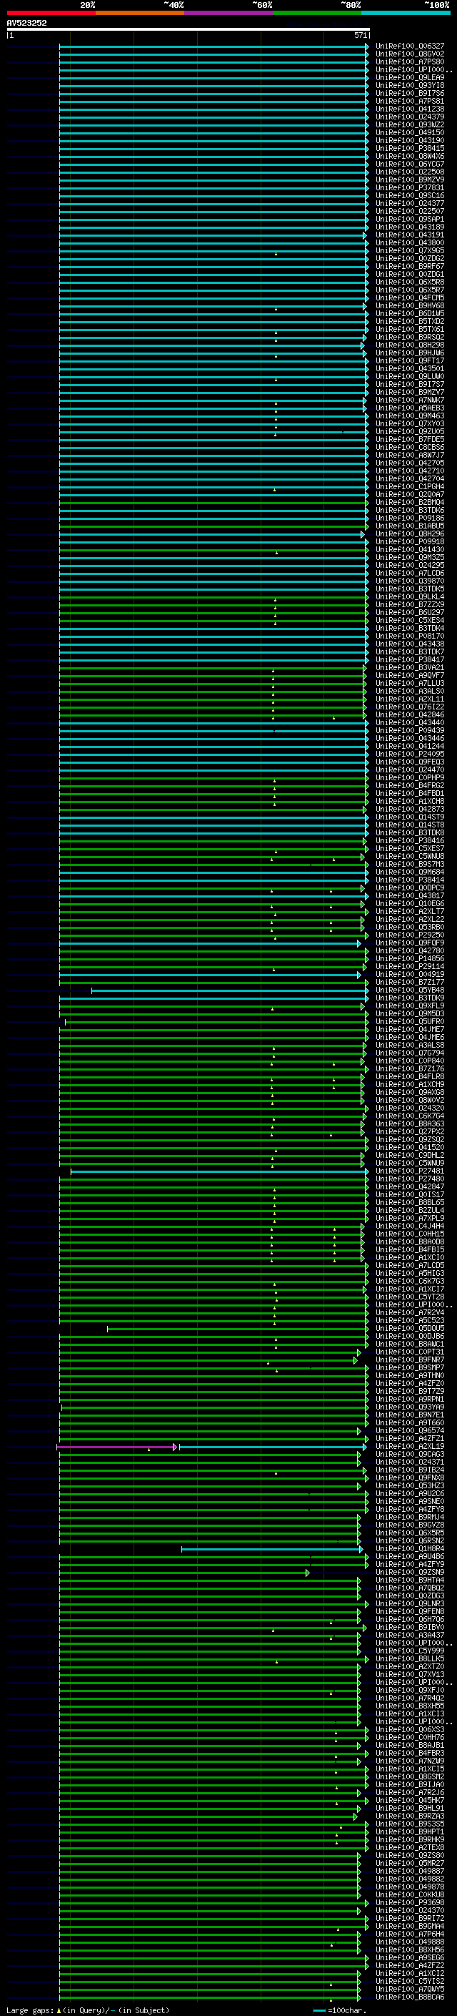457x2016 pixels.
Task: Select hit label UniRef100_P29114
Action: tap(410, 967)
